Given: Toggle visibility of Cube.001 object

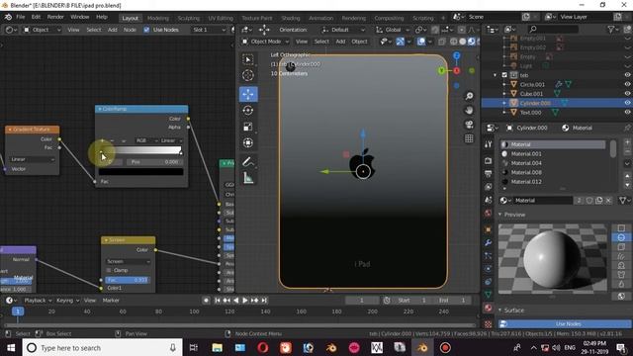Looking at the screenshot, I should coord(627,94).
